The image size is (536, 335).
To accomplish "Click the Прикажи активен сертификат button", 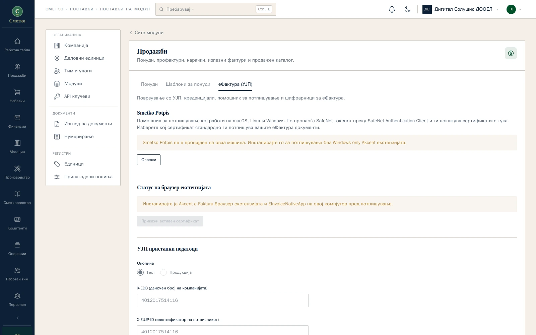I will (170, 221).
